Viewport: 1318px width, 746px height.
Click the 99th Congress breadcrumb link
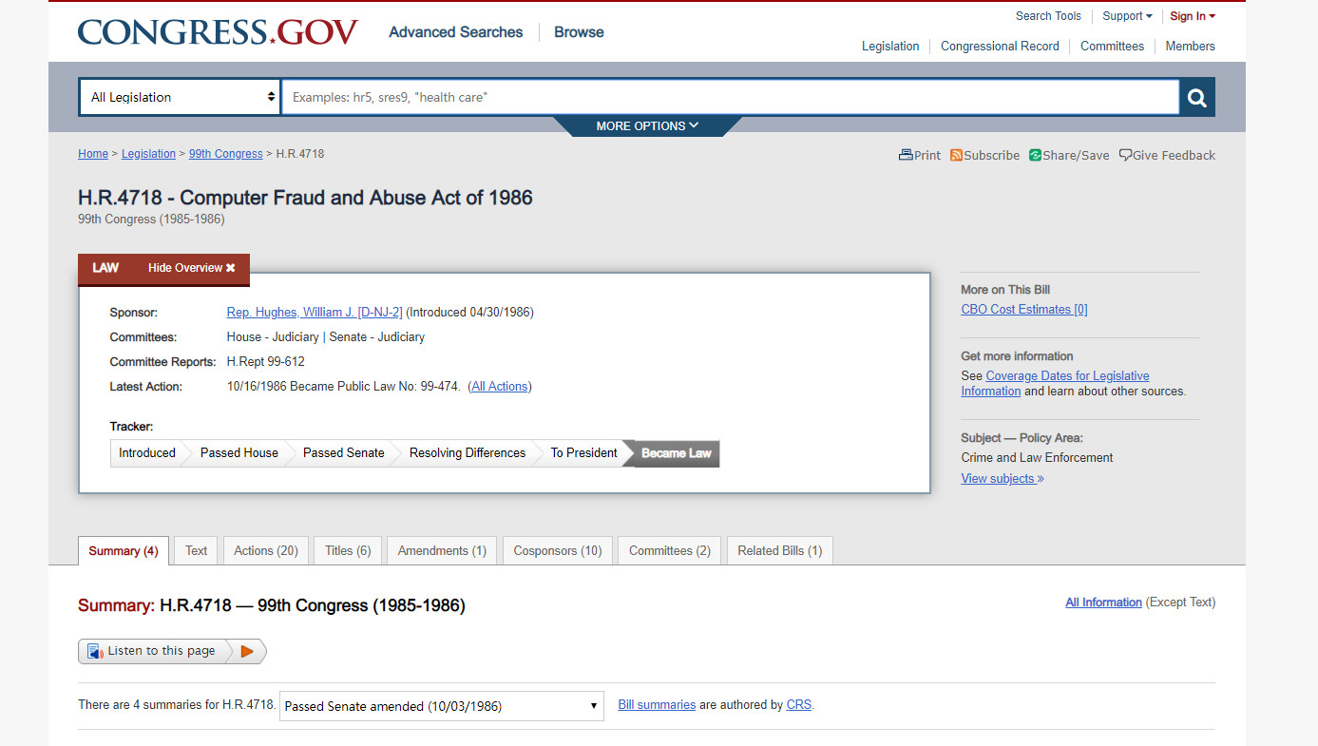click(226, 154)
